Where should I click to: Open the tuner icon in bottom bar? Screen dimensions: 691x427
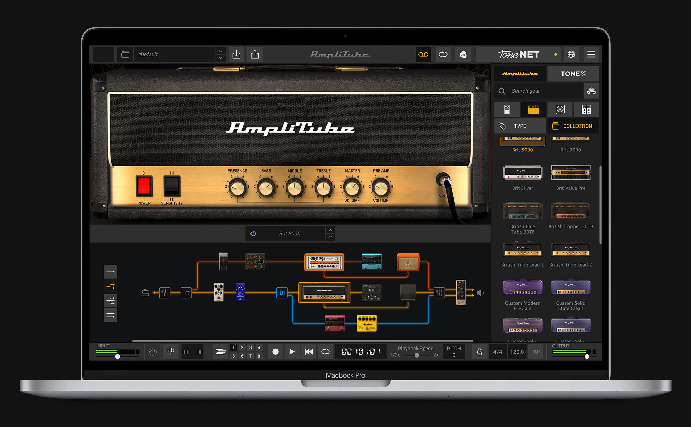click(171, 352)
